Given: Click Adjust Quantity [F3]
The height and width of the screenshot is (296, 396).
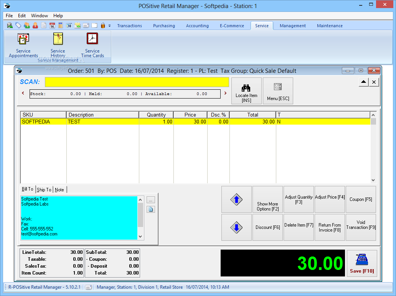Looking at the screenshot, I should coord(299,199).
